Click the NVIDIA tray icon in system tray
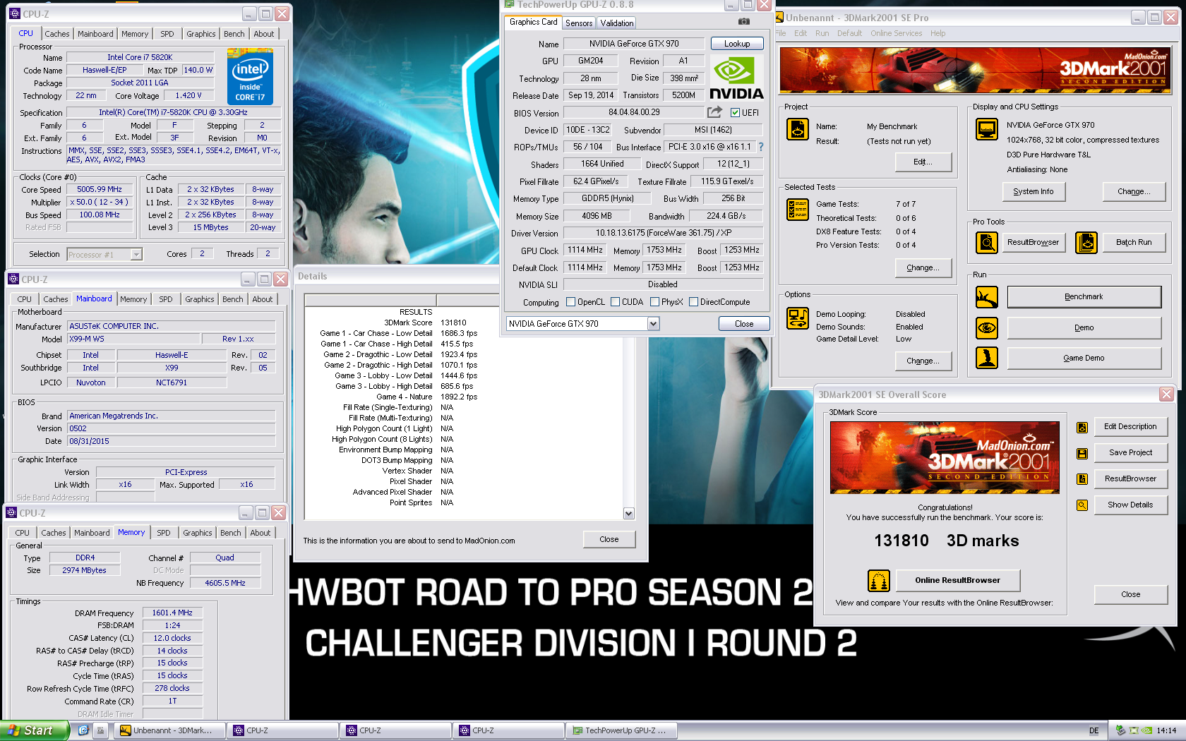This screenshot has height=741, width=1186. 1147,730
